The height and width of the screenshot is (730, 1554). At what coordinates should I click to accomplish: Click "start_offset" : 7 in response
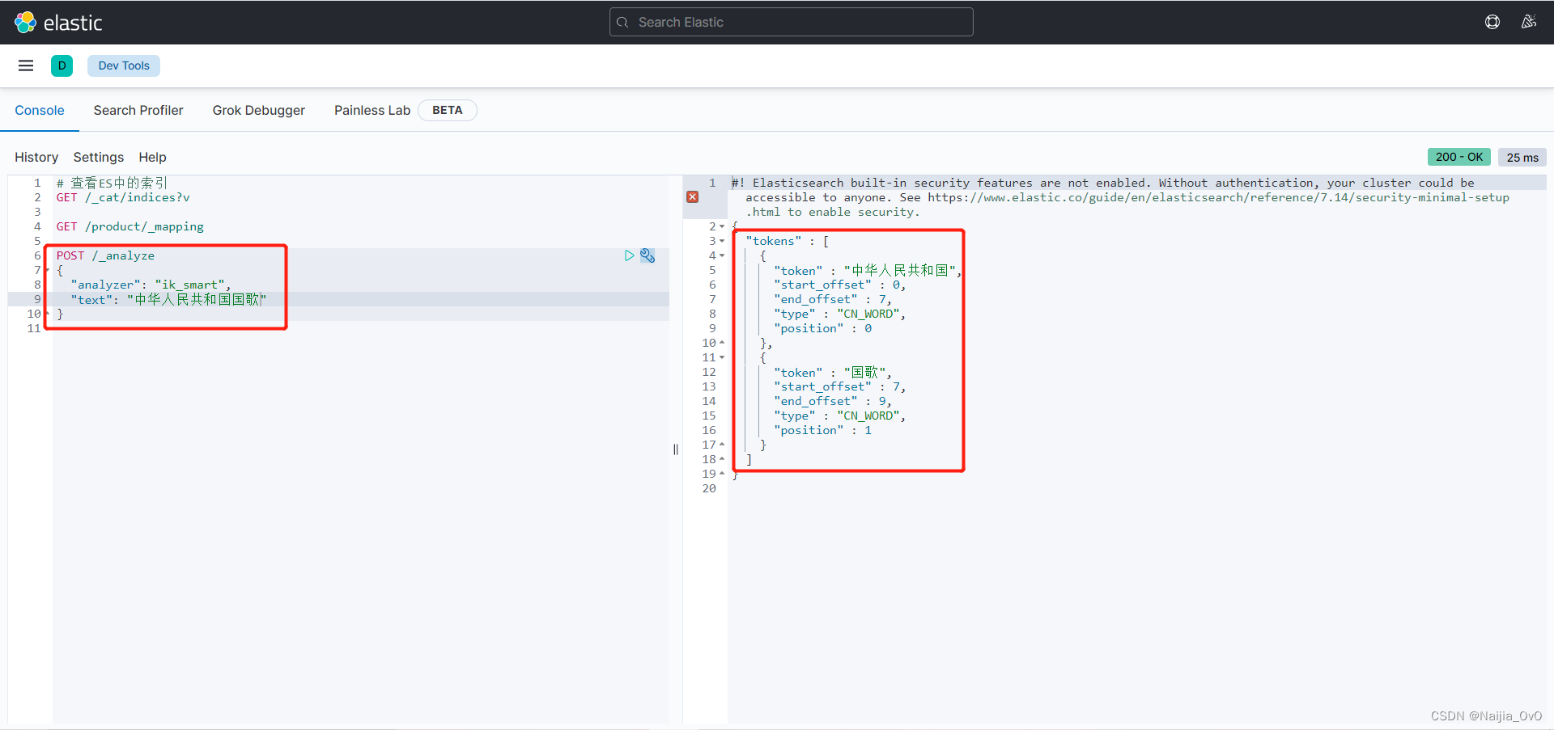[840, 386]
